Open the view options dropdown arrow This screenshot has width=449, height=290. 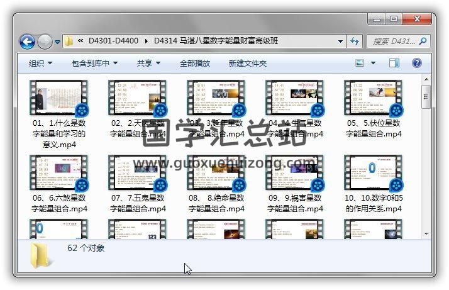pyautogui.click(x=373, y=63)
